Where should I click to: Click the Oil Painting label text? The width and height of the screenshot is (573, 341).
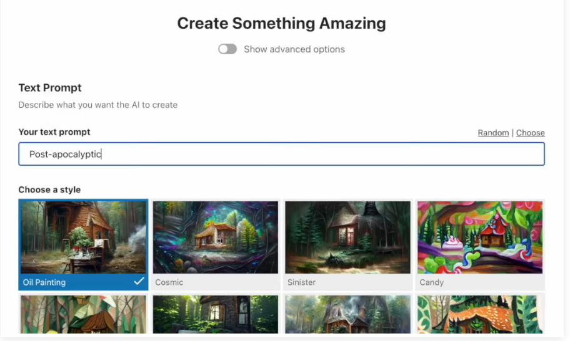coord(44,282)
